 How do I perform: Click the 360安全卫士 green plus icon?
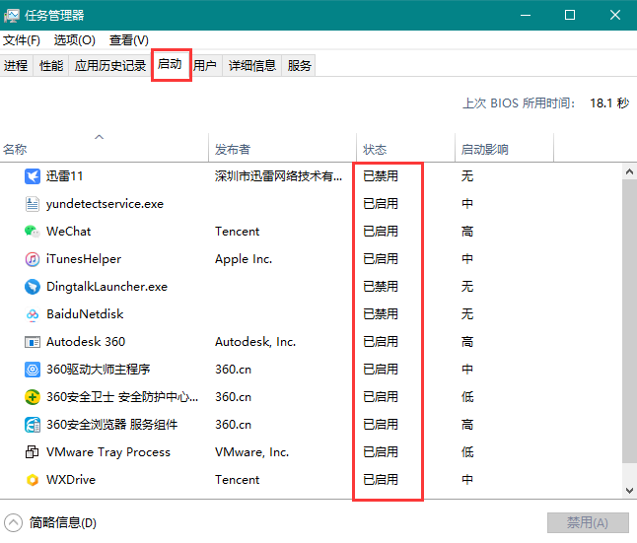[x=33, y=397]
